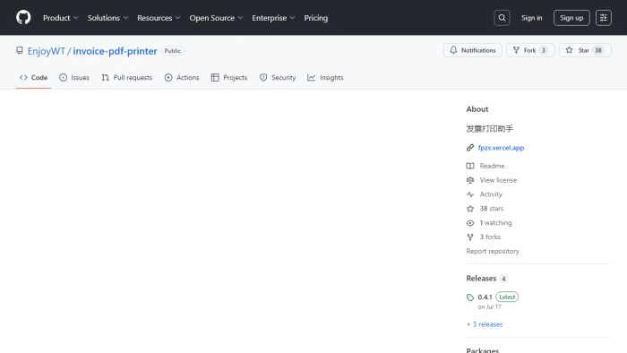Expand the Product dropdown menu

[61, 18]
